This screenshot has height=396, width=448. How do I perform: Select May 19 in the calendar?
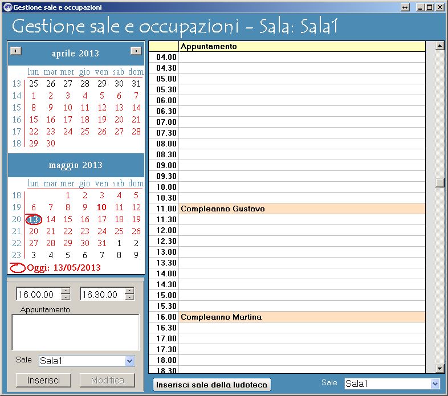(136, 219)
